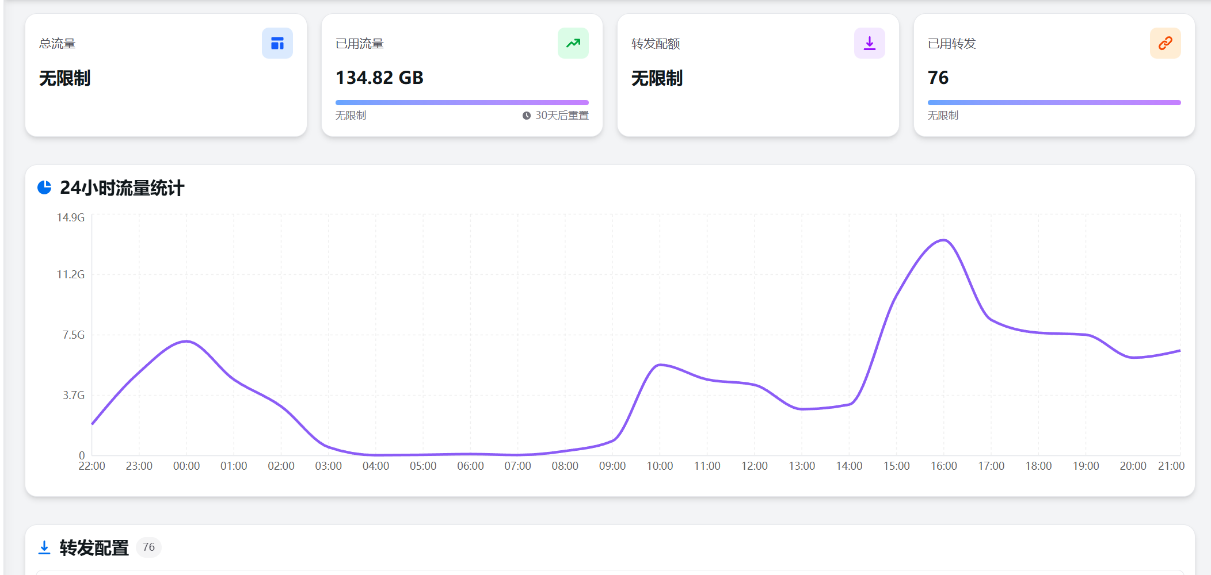Screen dimensions: 1211x575
Task: Click the 已用转发 progress bar
Action: (1053, 103)
